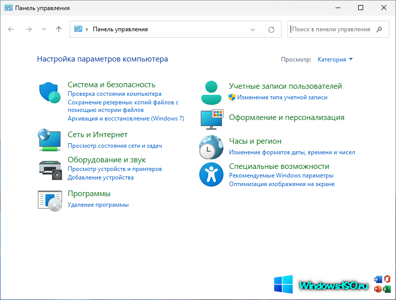
Task: Open Специальные возможности category
Action: (x=279, y=166)
